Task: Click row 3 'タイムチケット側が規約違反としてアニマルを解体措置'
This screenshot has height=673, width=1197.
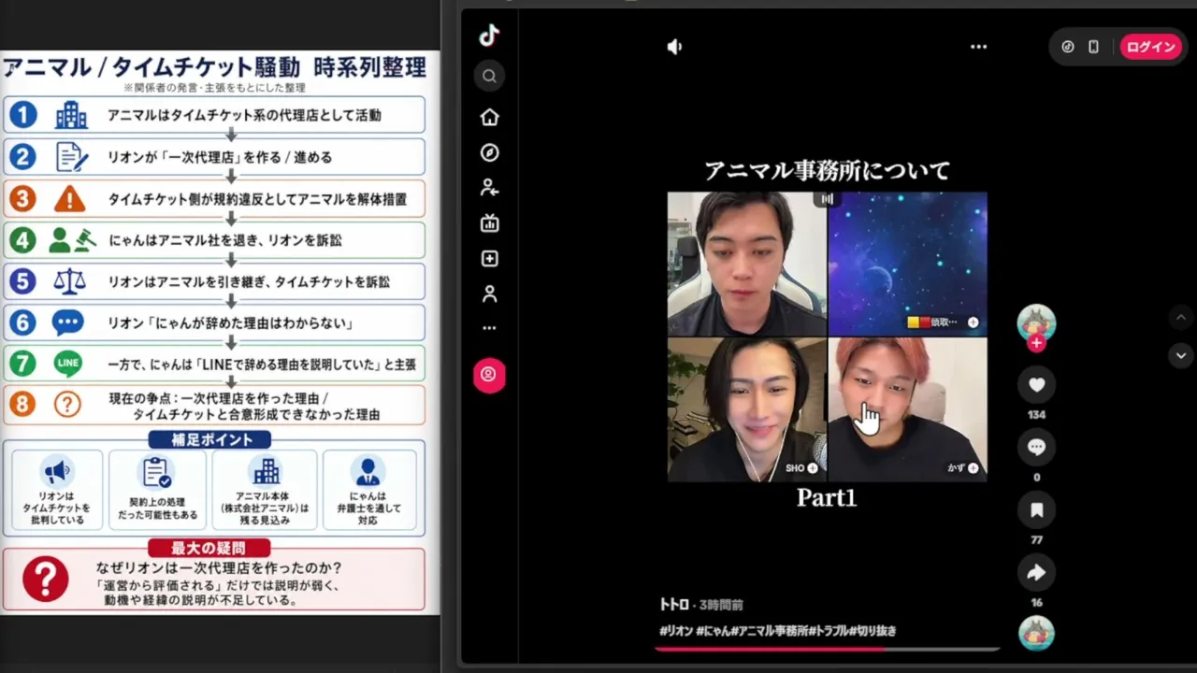Action: point(214,198)
